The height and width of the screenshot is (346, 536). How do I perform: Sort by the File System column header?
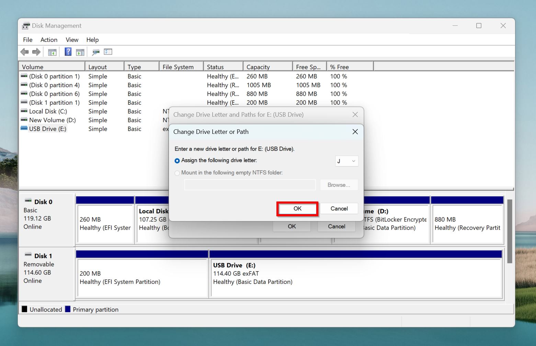(181, 67)
